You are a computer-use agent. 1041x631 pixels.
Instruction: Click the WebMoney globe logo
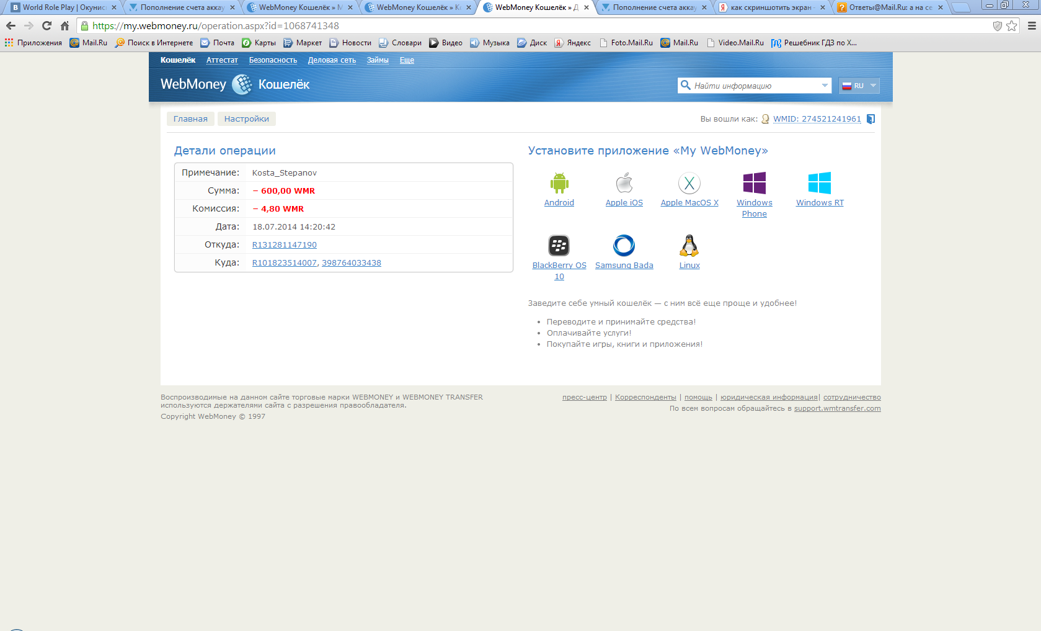242,84
